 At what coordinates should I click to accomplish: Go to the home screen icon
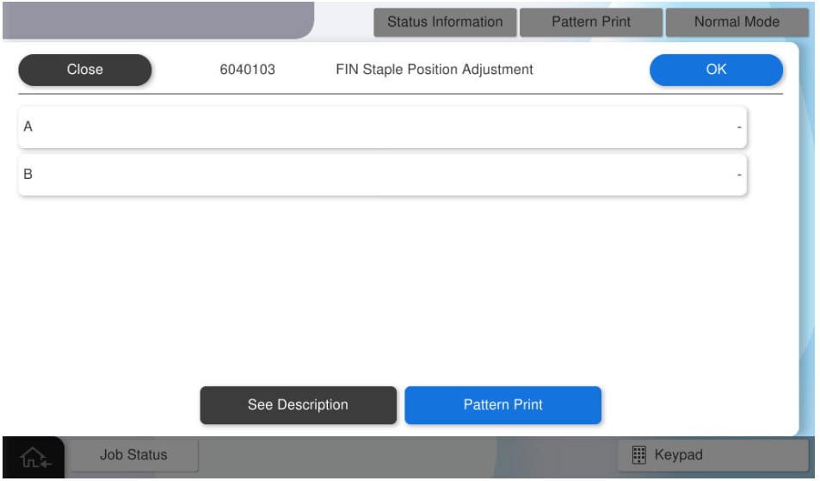[34, 457]
